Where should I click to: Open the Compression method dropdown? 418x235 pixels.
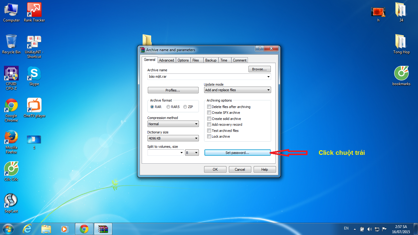(x=173, y=124)
